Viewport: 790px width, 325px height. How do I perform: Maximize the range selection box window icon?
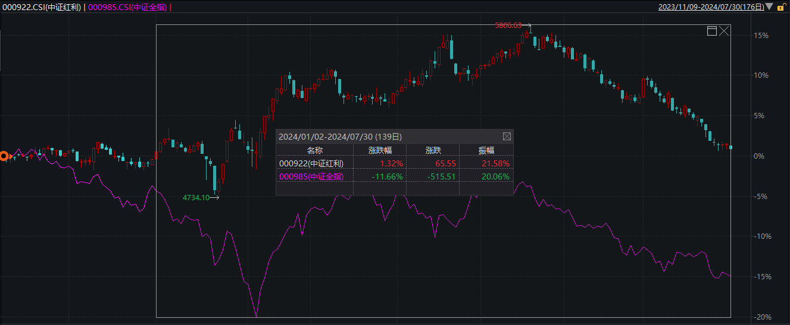coord(711,31)
